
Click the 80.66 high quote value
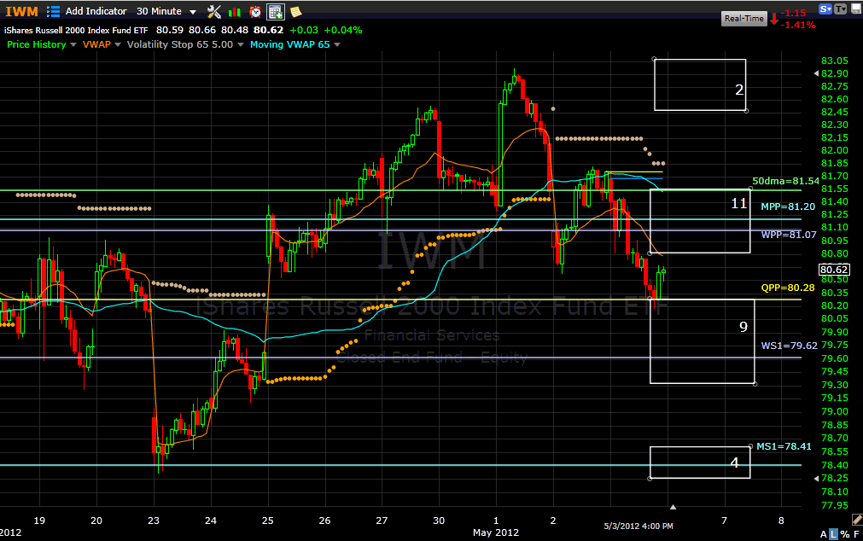click(202, 30)
